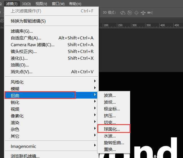Click 转换为智能滤镜 menu entry
The height and width of the screenshot is (158, 183).
click(28, 21)
